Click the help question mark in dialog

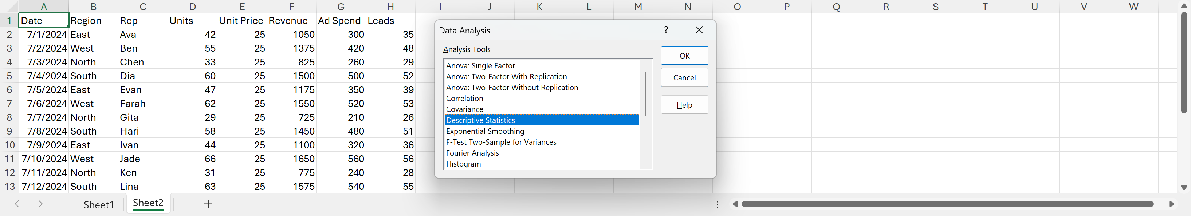666,30
